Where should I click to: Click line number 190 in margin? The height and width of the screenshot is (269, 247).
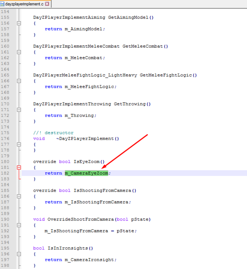5,219
